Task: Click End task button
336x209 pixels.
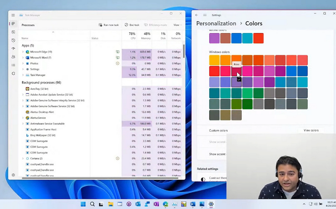Action: 132,25
